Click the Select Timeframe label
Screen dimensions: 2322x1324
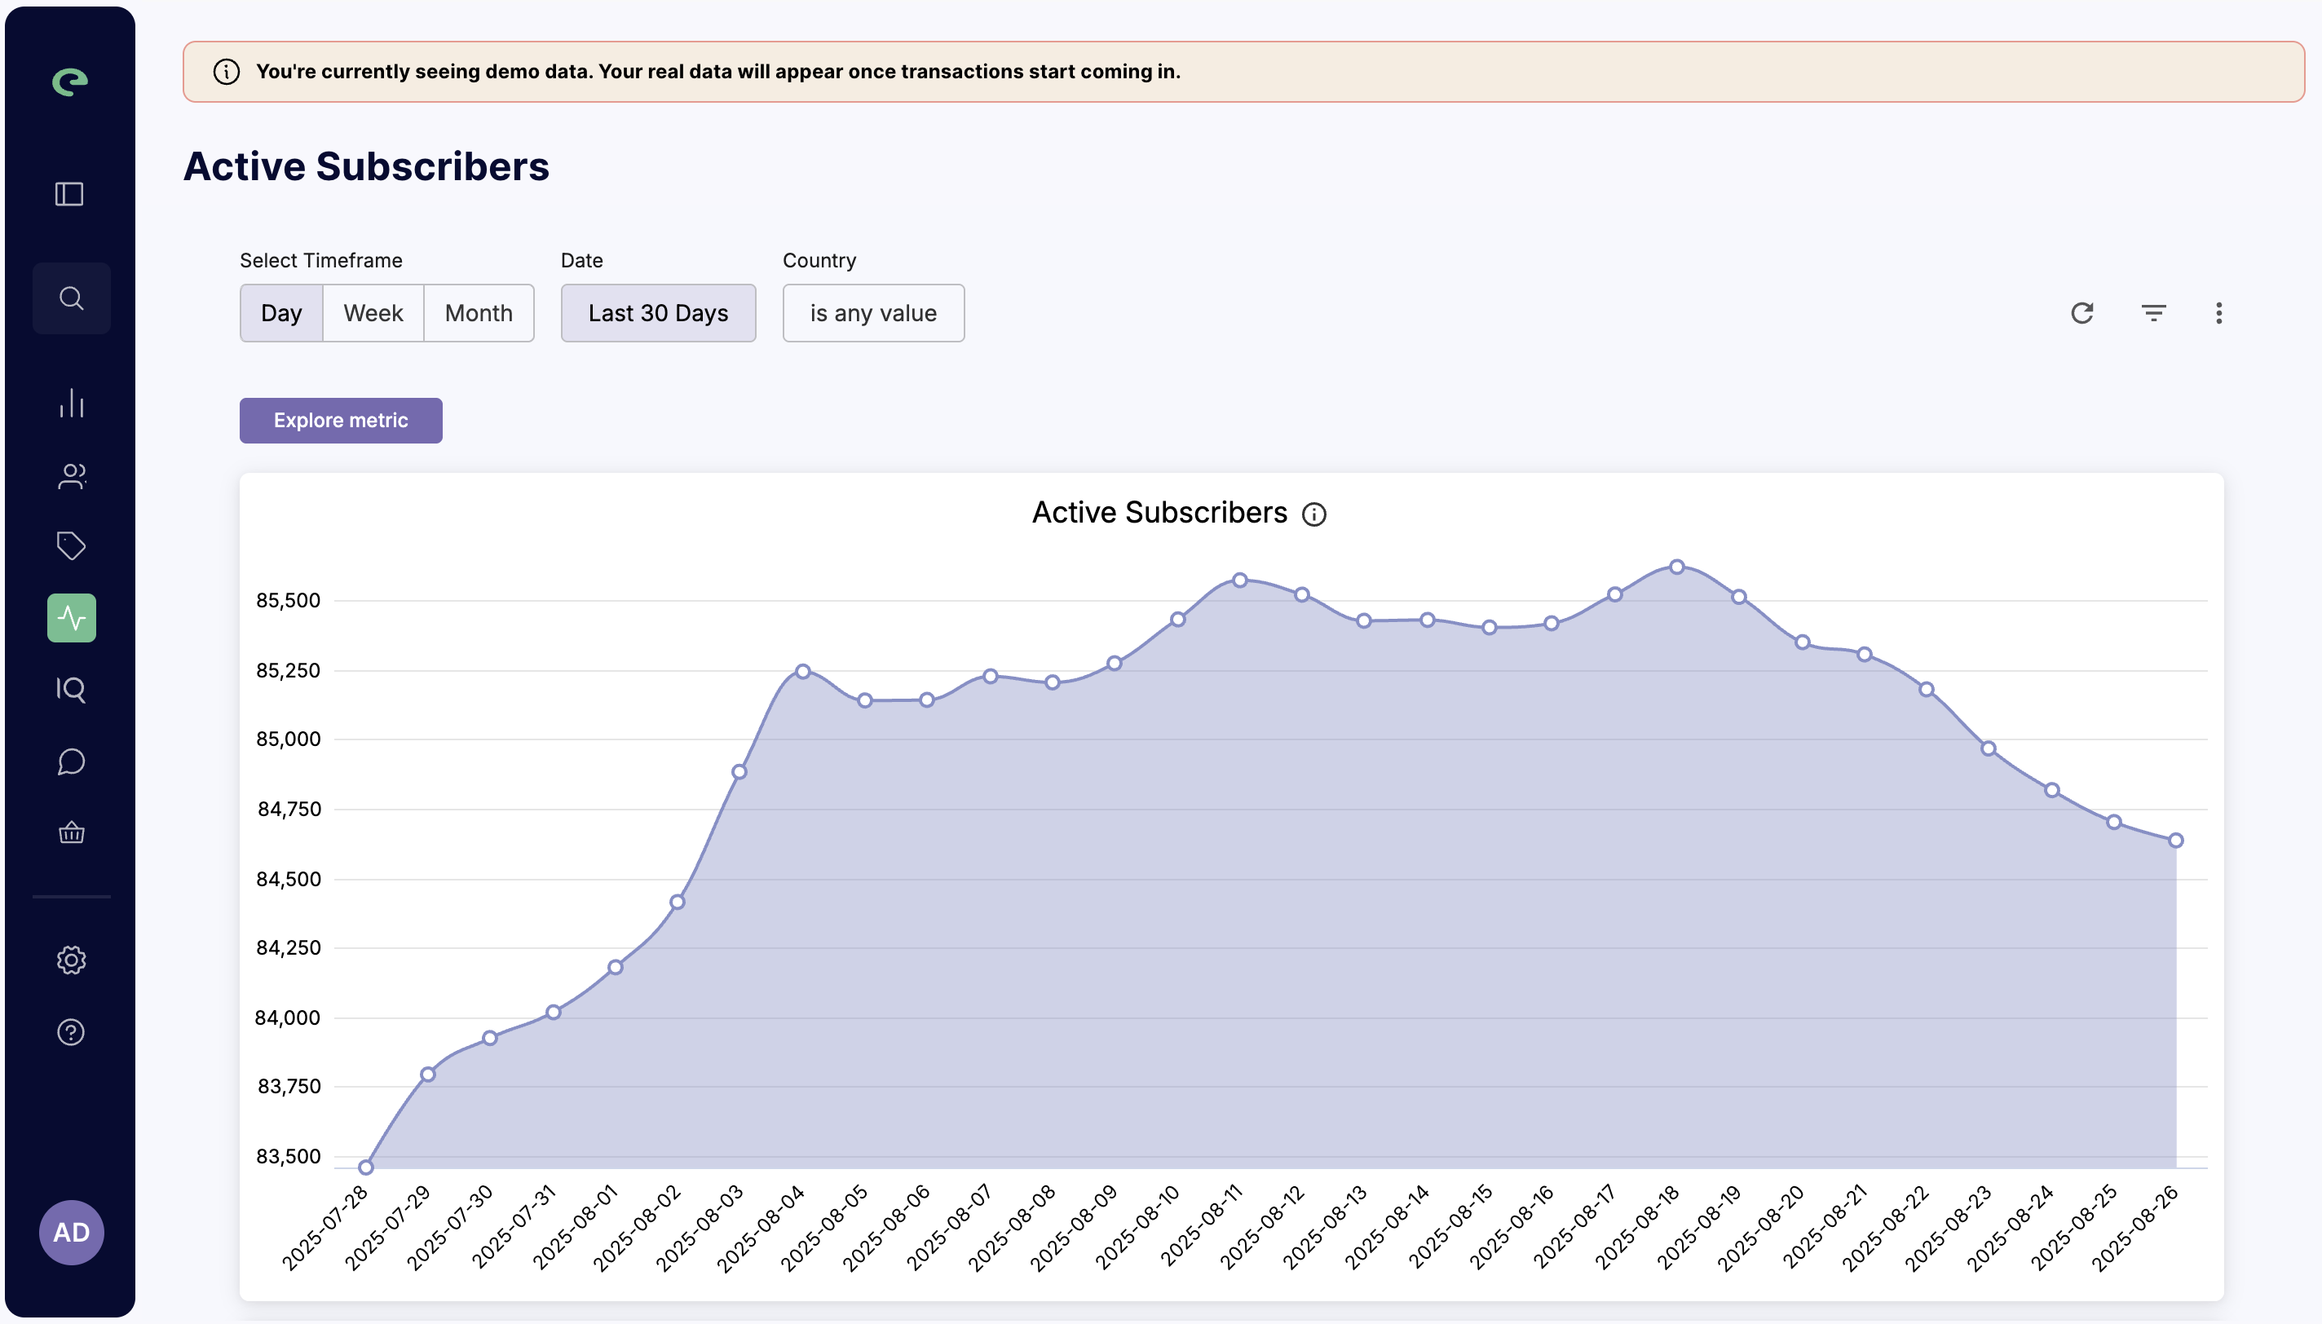click(321, 260)
